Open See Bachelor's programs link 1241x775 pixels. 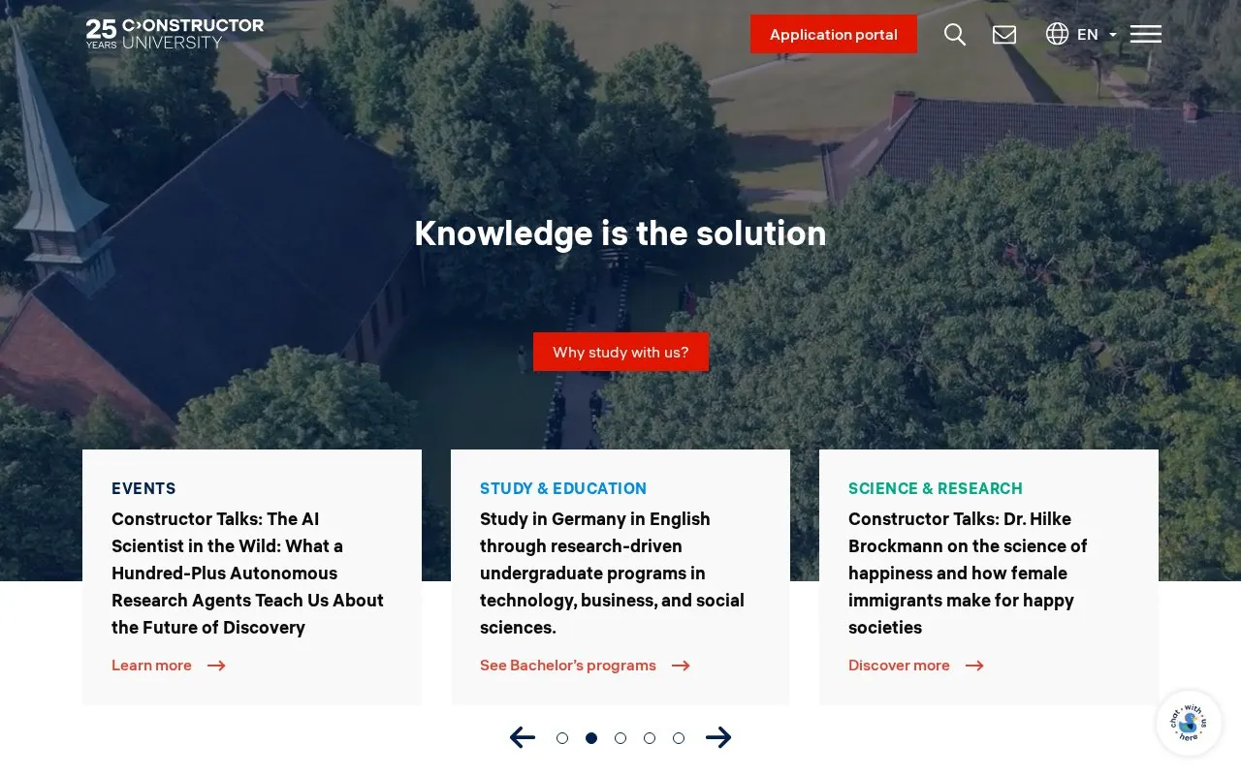pyautogui.click(x=568, y=666)
